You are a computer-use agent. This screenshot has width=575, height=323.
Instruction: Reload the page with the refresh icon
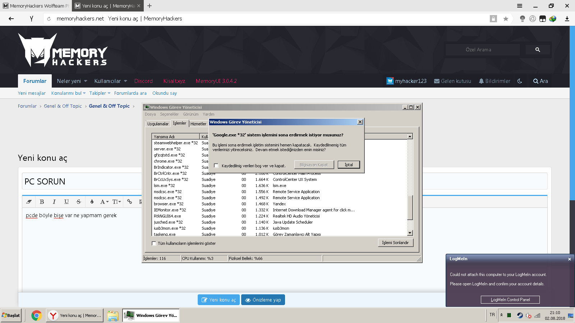[x=49, y=19]
